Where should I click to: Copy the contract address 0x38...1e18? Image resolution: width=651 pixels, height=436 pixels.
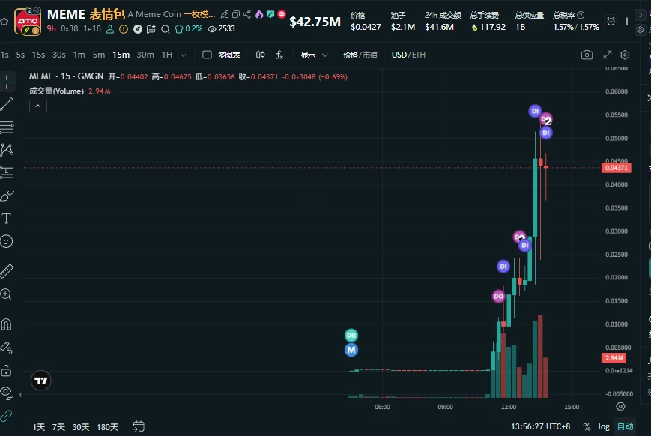81,28
